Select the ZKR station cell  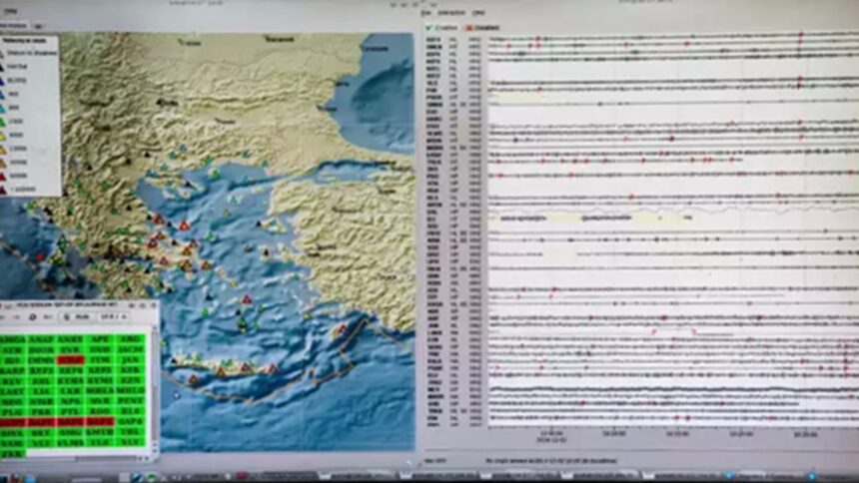click(12, 453)
